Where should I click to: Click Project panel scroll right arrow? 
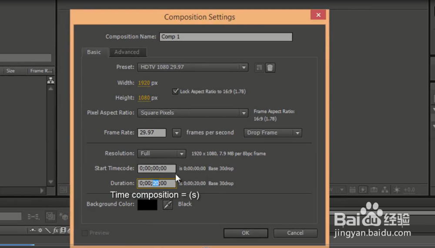point(42,190)
